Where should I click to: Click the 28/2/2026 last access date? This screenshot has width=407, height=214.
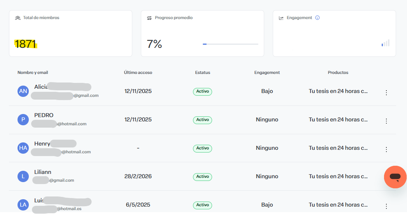click(138, 176)
